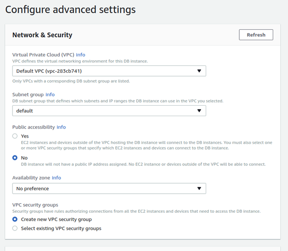Open the Public accessibility info link
Screen dimensions: 288x251
pos(61,127)
